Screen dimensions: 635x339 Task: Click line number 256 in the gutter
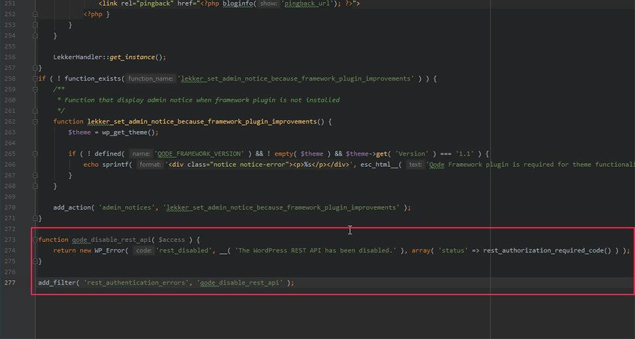(x=9, y=57)
